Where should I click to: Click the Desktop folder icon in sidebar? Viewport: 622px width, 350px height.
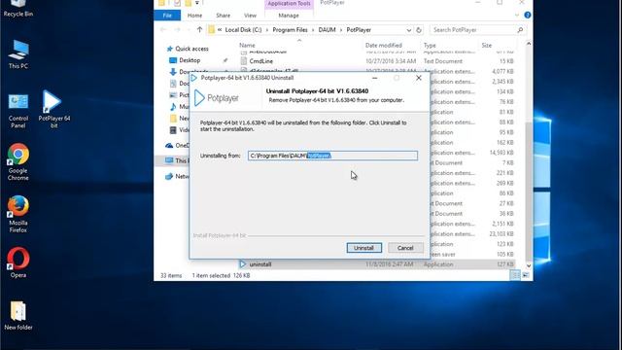pos(173,60)
